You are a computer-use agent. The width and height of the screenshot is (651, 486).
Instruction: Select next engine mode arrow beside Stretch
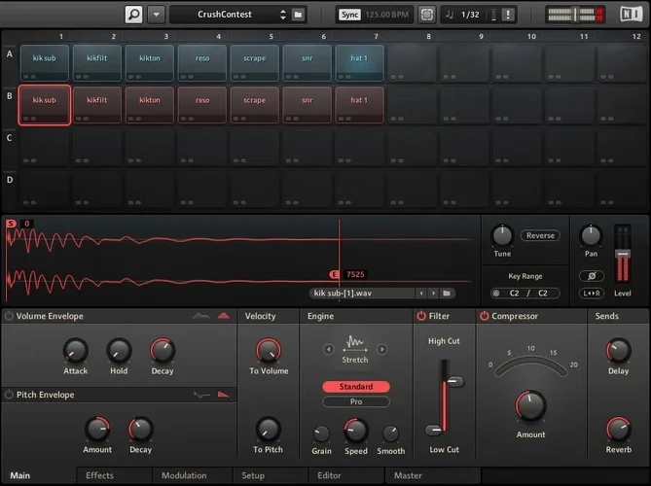coord(381,348)
